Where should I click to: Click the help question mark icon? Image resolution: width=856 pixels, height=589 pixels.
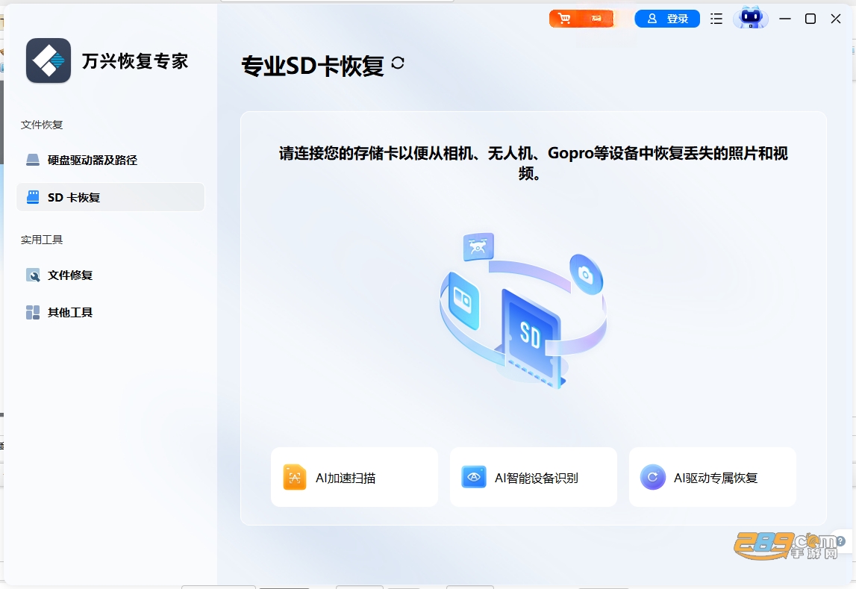point(841,541)
